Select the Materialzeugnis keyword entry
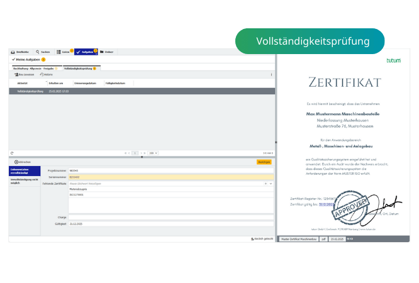The height and width of the screenshot is (283, 419). click(171, 189)
